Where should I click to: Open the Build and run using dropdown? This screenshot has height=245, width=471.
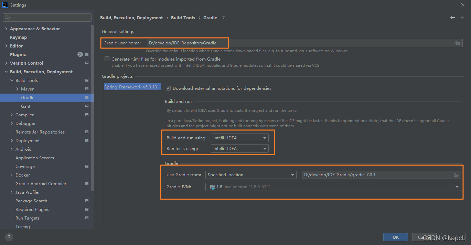tap(240, 138)
